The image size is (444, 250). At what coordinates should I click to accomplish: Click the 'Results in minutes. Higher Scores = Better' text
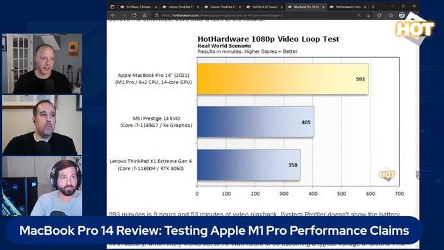248,51
